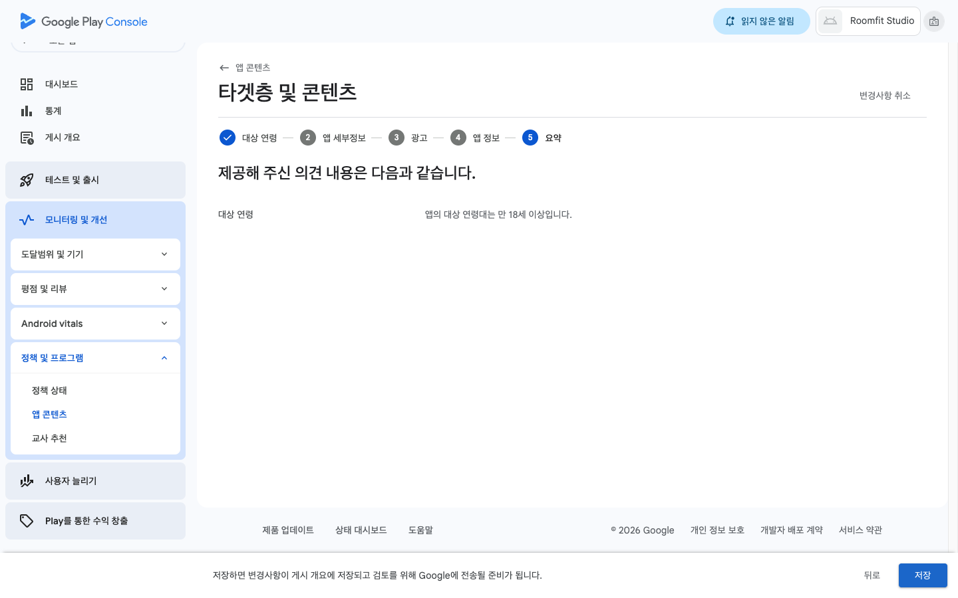Click the tag icon for Play 수익 창출
The image size is (958, 598).
point(27,521)
